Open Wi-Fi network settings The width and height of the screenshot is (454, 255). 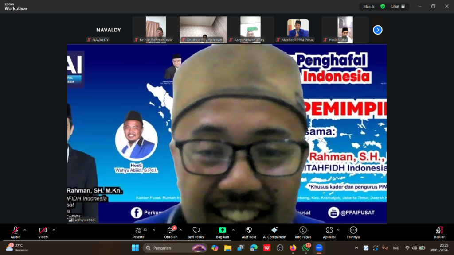pos(407,248)
